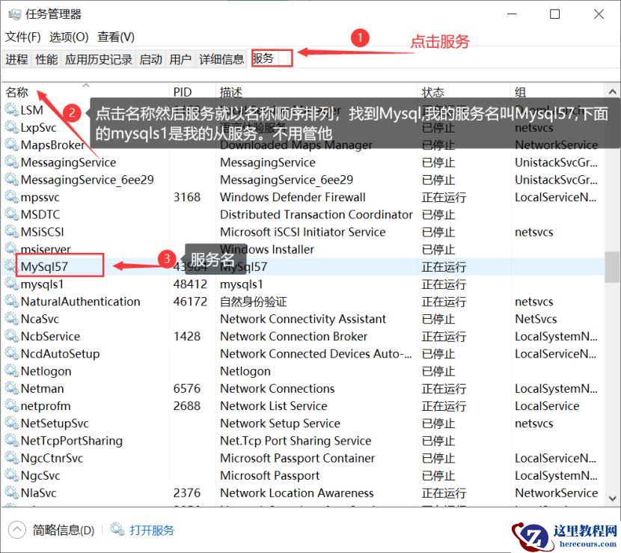Screen dimensions: 621x553
Task: Click the service icon beside NcbService
Action: pos(11,336)
